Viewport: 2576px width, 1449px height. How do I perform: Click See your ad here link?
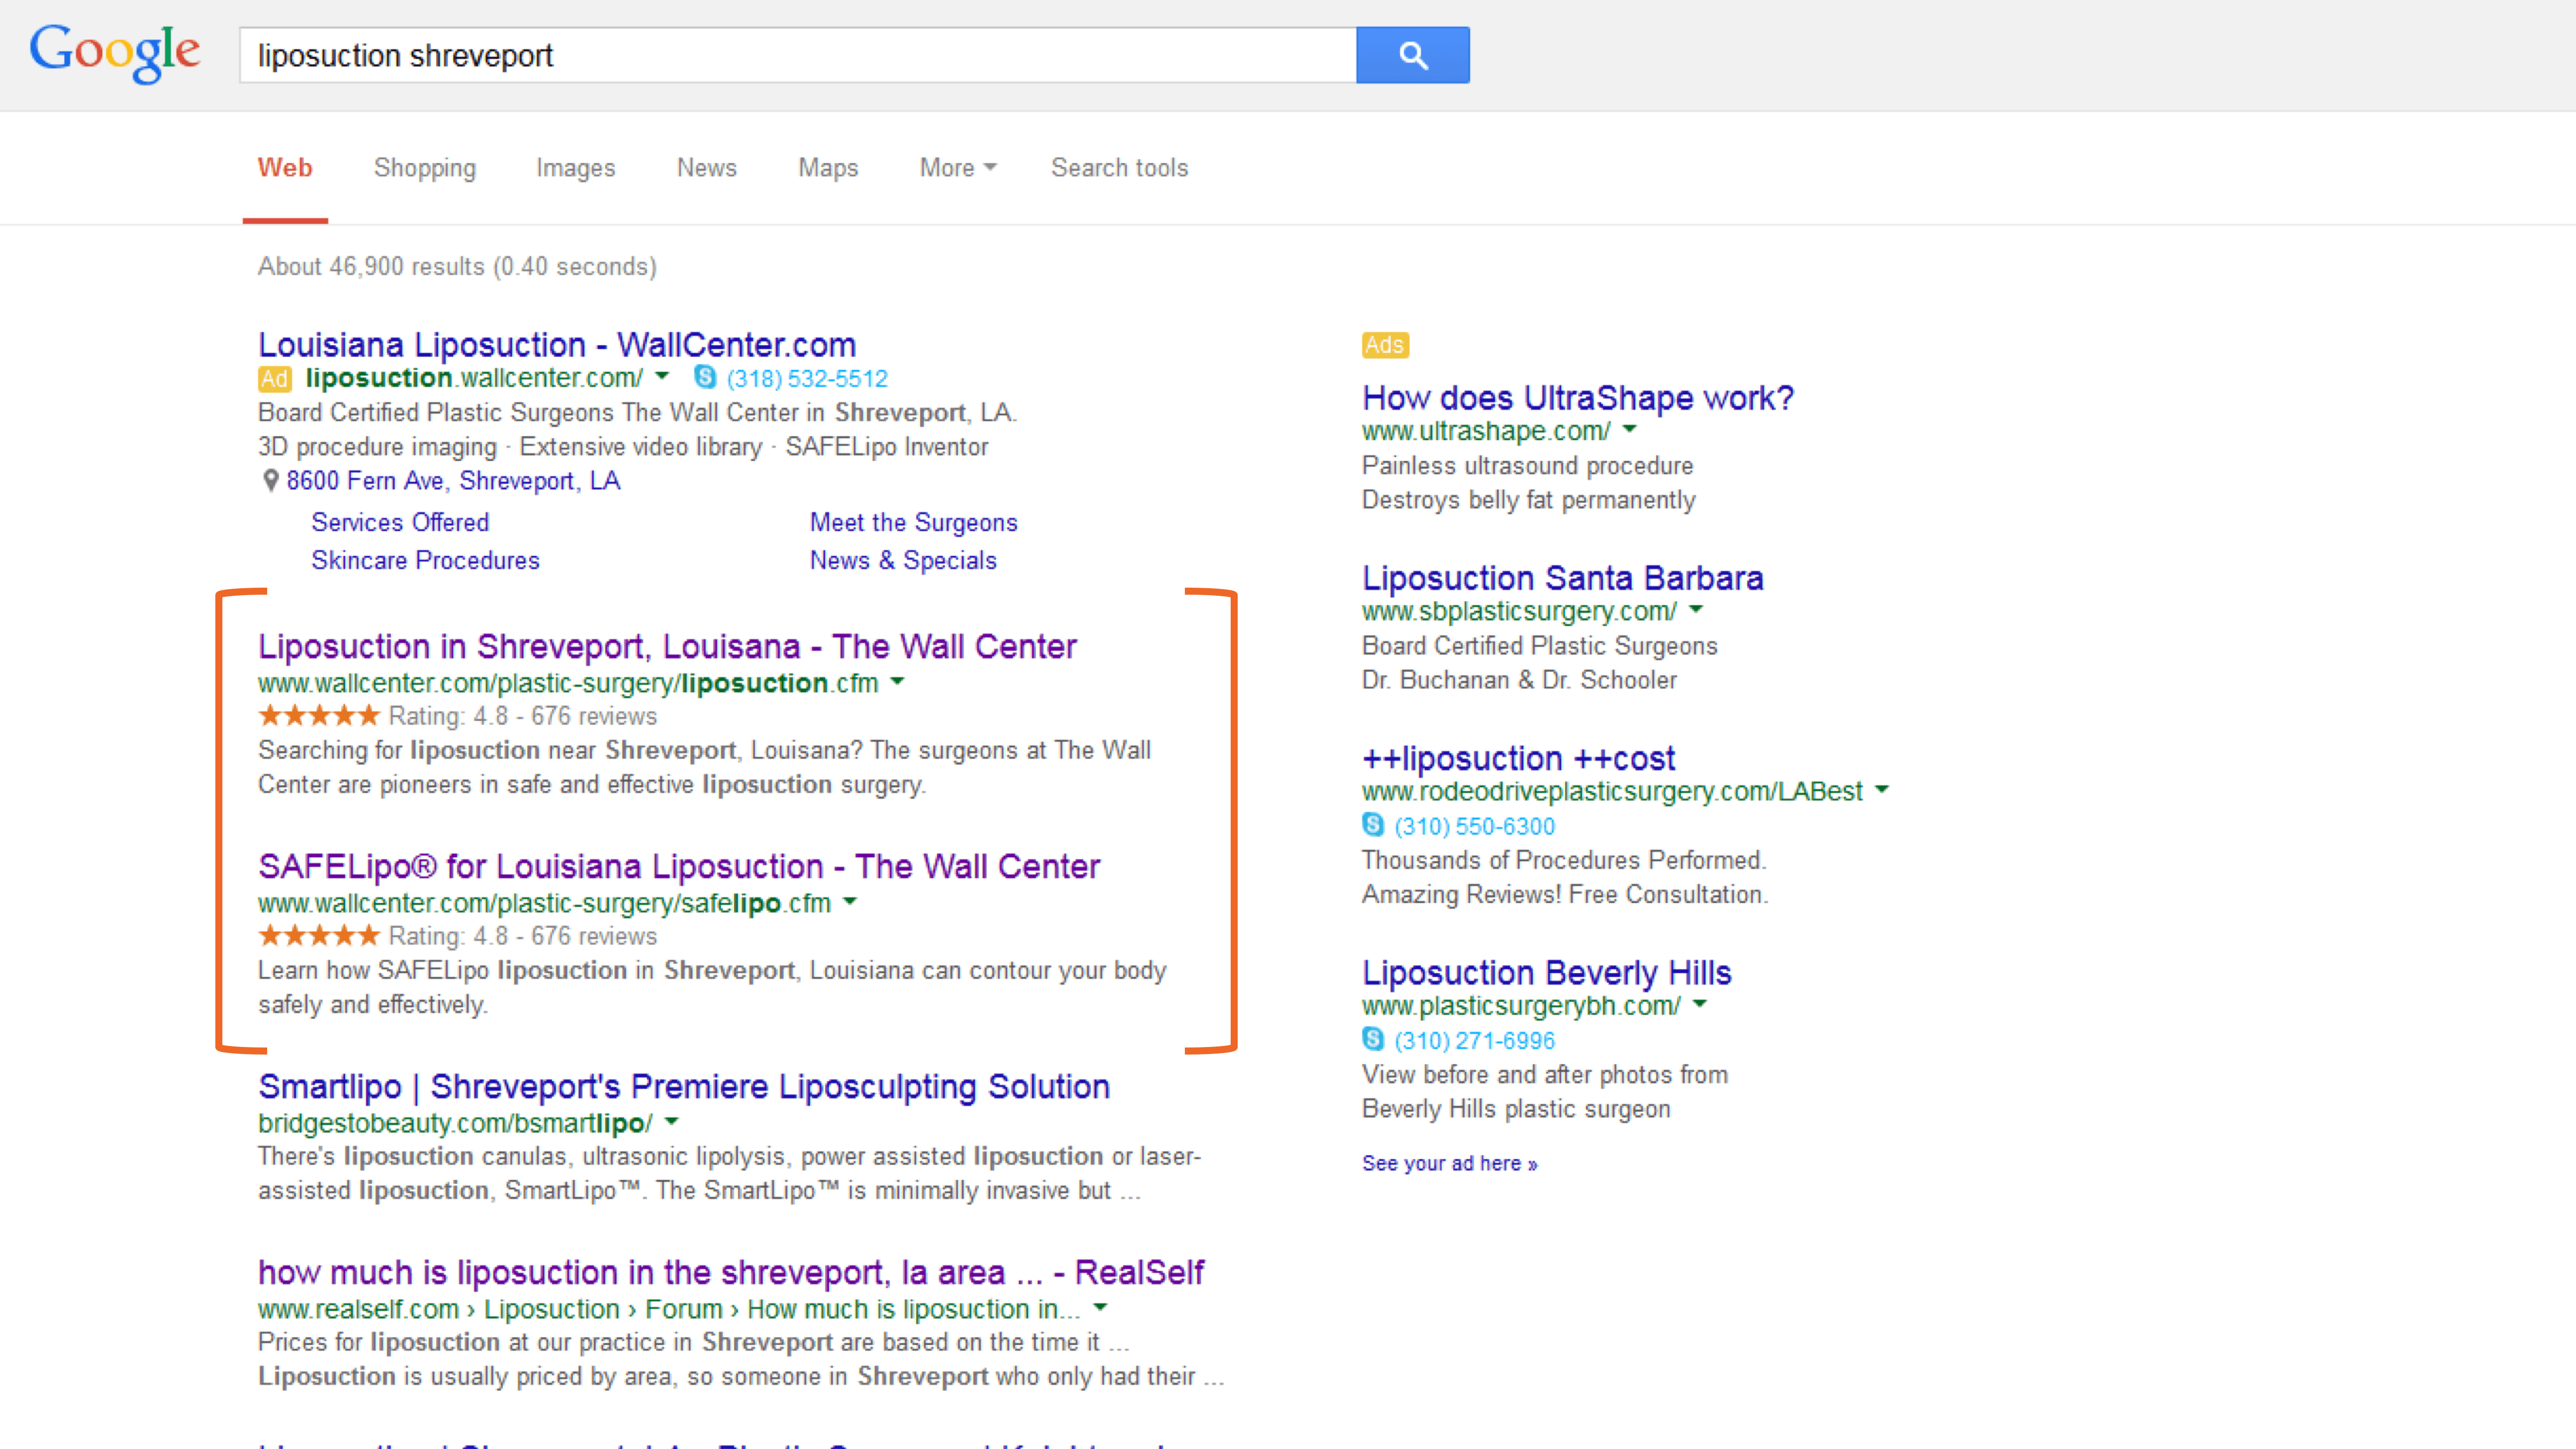coord(1449,1163)
